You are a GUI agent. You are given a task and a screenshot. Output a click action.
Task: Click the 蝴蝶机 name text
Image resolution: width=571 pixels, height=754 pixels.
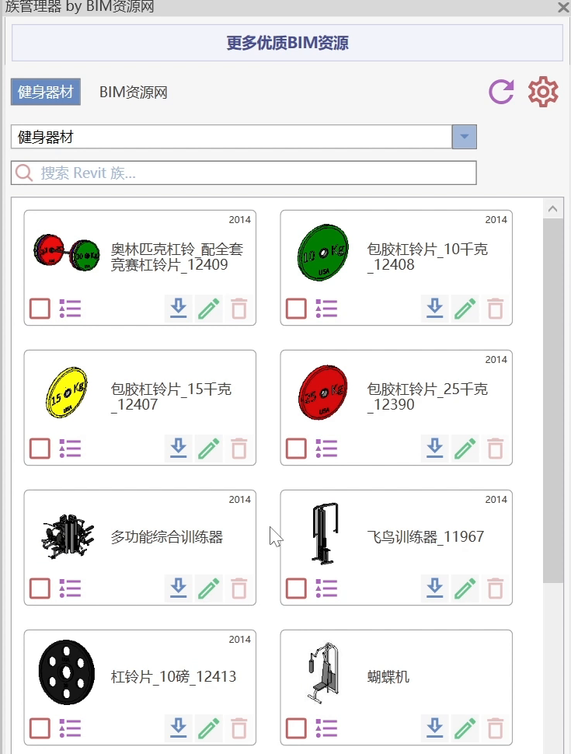coord(388,676)
